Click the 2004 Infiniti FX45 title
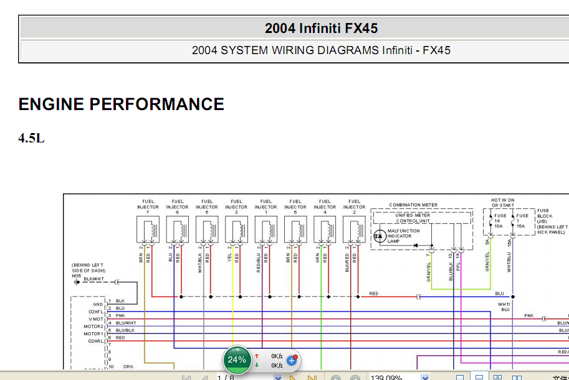 [x=321, y=28]
